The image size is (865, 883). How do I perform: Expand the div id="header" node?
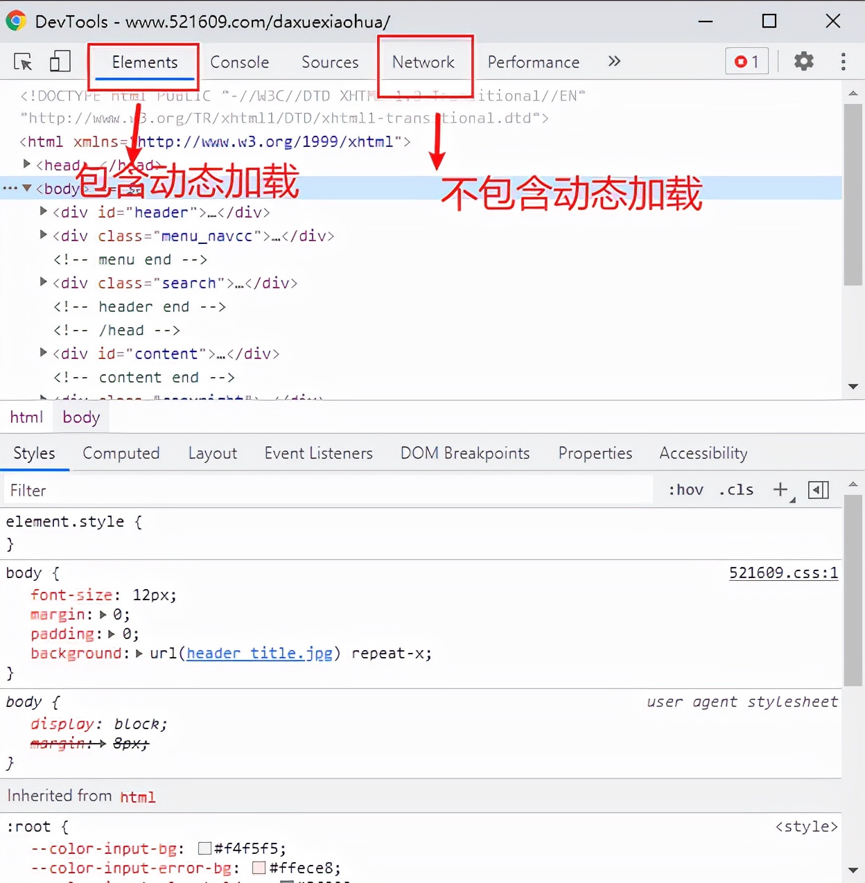[x=44, y=211]
